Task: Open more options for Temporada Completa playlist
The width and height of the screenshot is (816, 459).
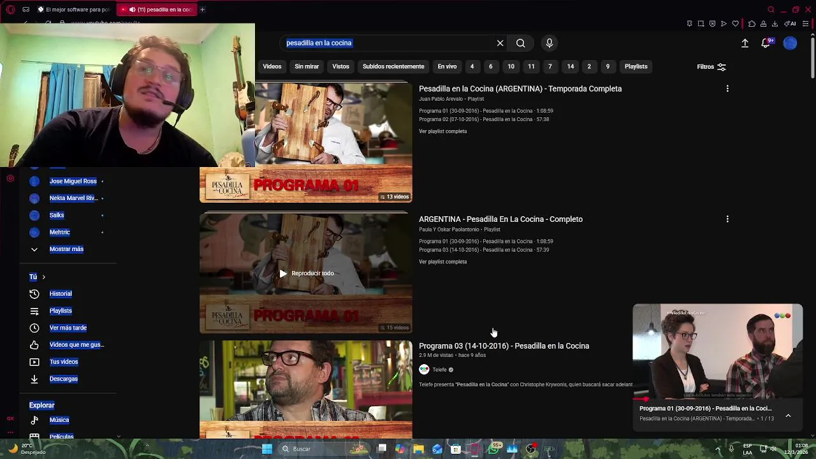Action: [x=727, y=89]
